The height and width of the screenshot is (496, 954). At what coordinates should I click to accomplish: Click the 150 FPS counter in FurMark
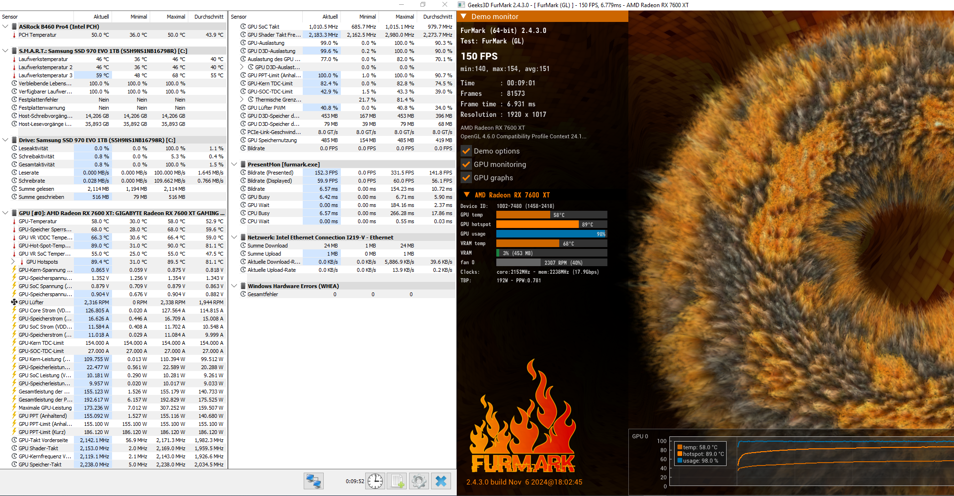click(479, 56)
